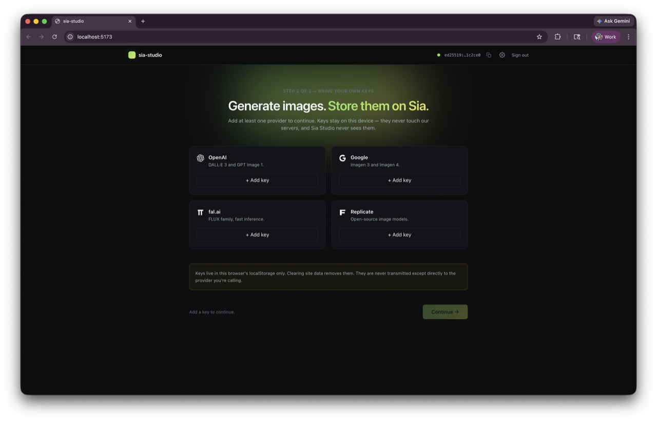
Task: Click "FLUX family, fast inference." text
Action: pyautogui.click(x=236, y=219)
